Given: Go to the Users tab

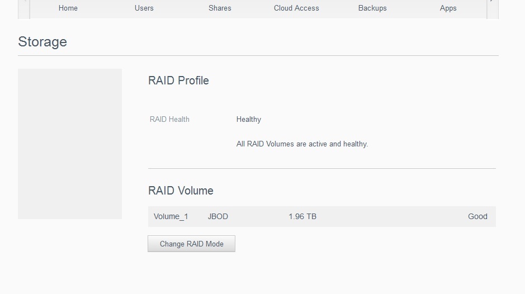Looking at the screenshot, I should point(144,8).
